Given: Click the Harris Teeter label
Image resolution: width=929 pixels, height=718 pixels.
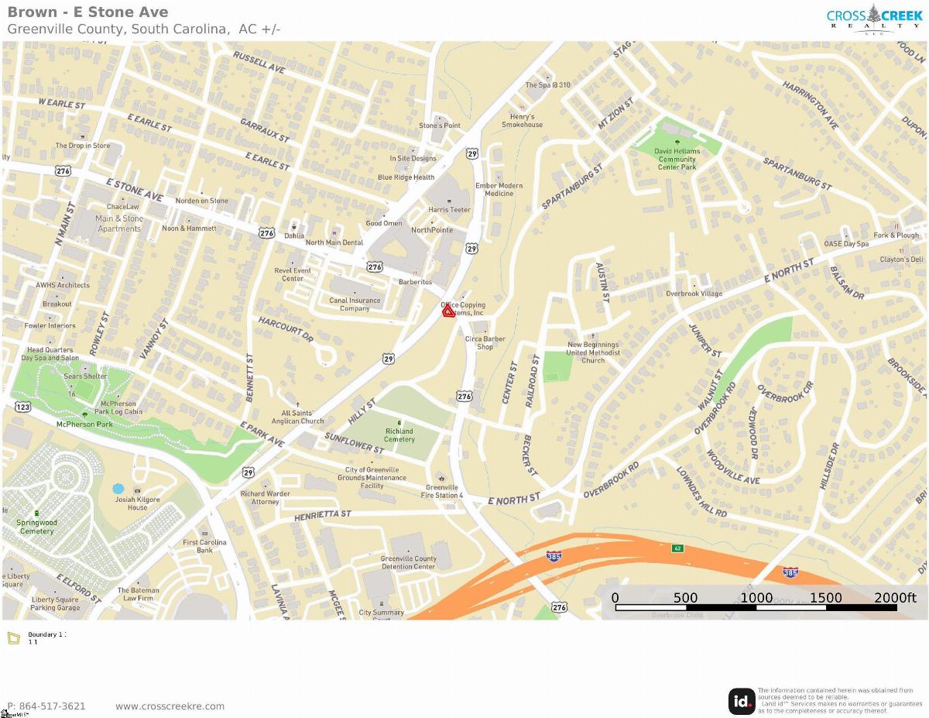Looking at the screenshot, I should (x=450, y=210).
